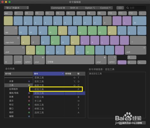
Task: Click the keyboard icon button beside search
Action: point(120,8)
